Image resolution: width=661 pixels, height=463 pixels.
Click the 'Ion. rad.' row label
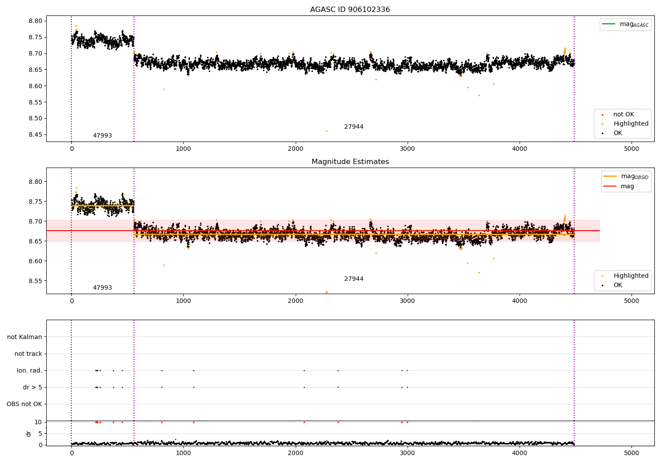pos(30,370)
